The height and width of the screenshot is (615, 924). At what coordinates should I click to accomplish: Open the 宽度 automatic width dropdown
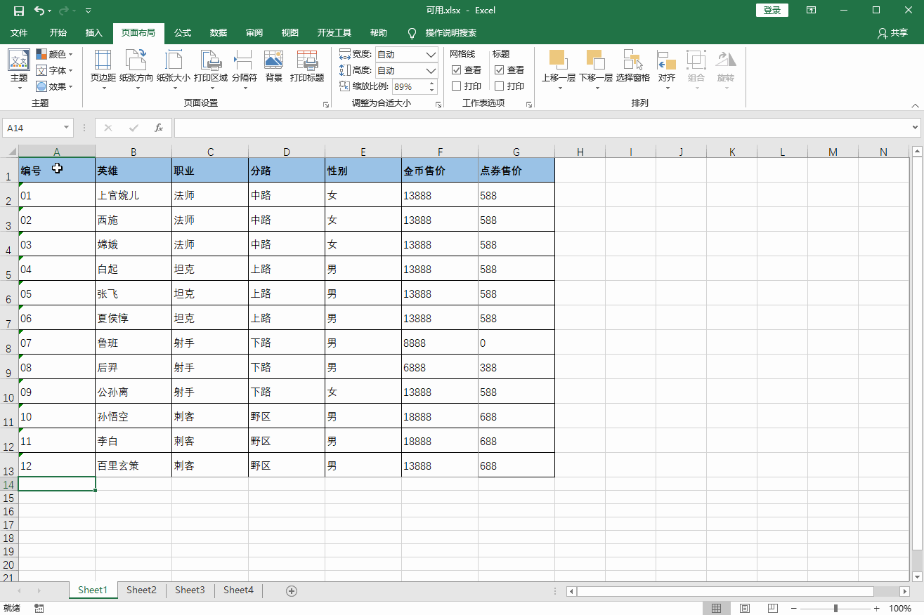[x=430, y=54]
